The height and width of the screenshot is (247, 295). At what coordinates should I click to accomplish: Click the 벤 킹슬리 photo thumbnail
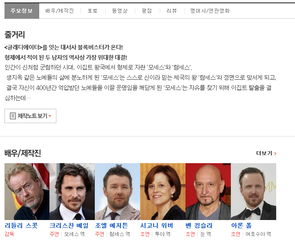click(208, 191)
